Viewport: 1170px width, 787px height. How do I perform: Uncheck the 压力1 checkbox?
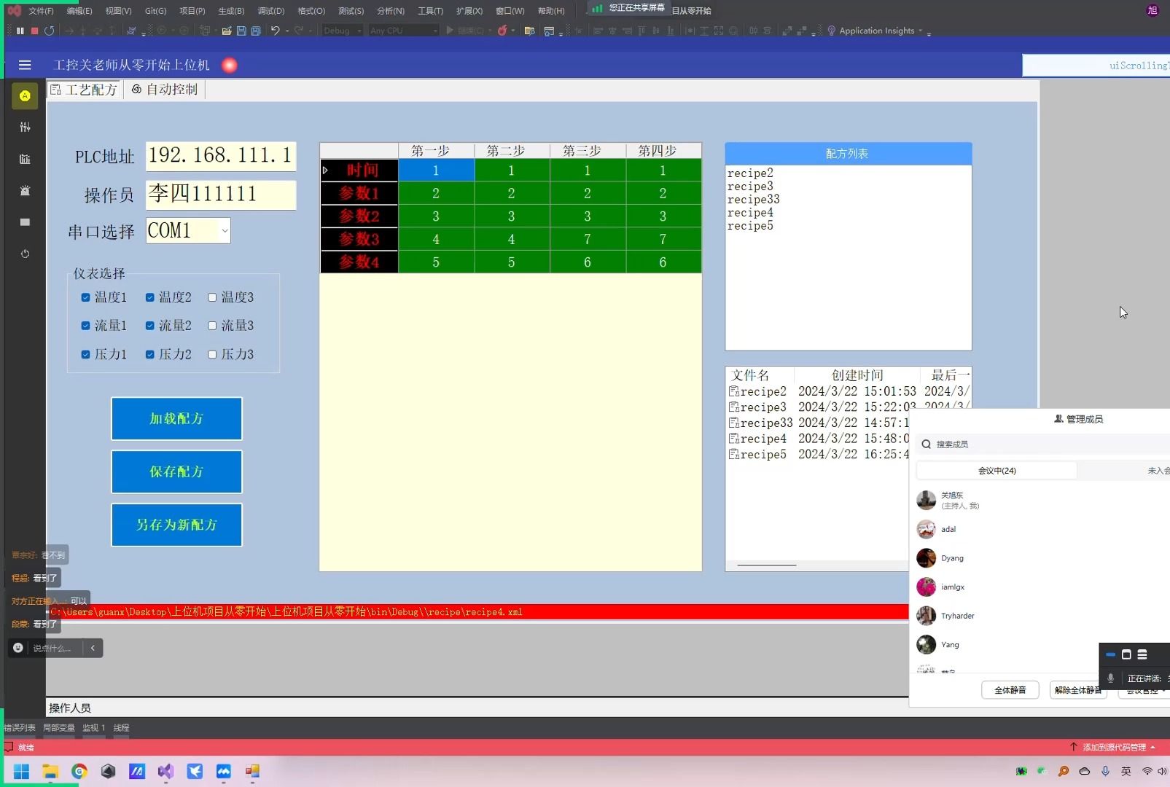[x=85, y=354]
